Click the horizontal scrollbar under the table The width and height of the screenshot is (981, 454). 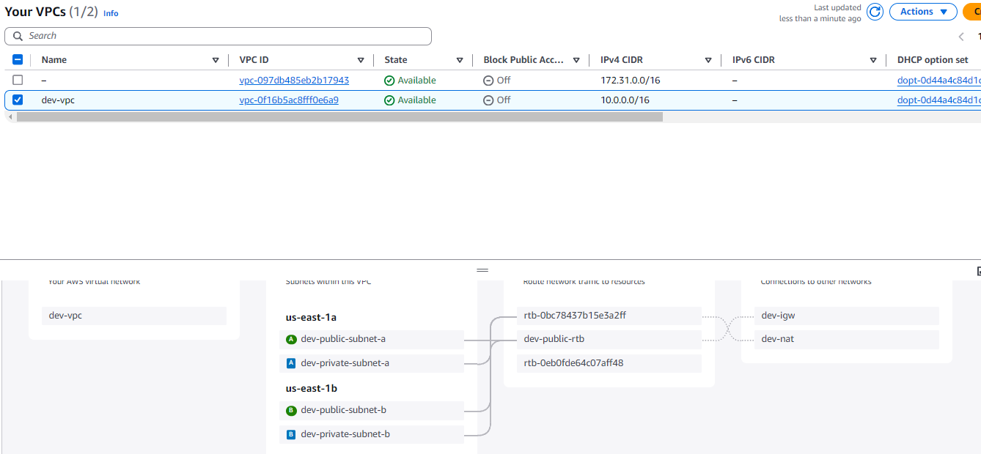(x=339, y=116)
